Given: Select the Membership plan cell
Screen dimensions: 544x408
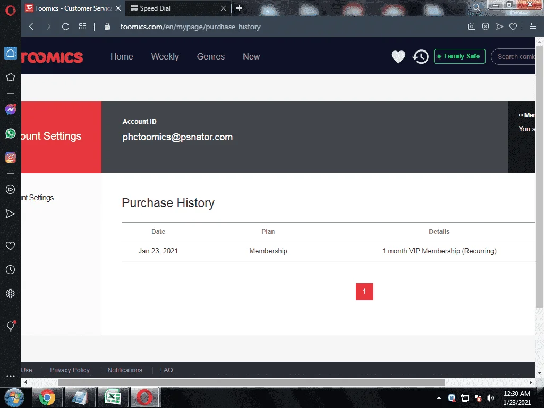Looking at the screenshot, I should (x=268, y=251).
